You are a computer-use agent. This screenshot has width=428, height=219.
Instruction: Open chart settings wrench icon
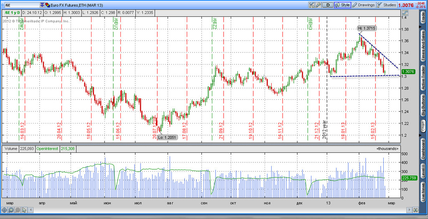pos(318,5)
